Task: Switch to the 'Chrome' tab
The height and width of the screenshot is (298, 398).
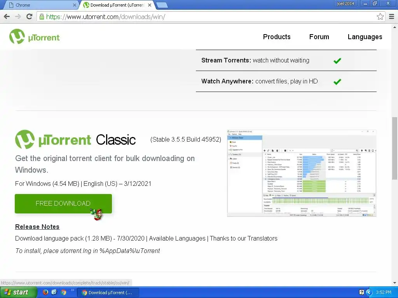Action: coord(40,5)
